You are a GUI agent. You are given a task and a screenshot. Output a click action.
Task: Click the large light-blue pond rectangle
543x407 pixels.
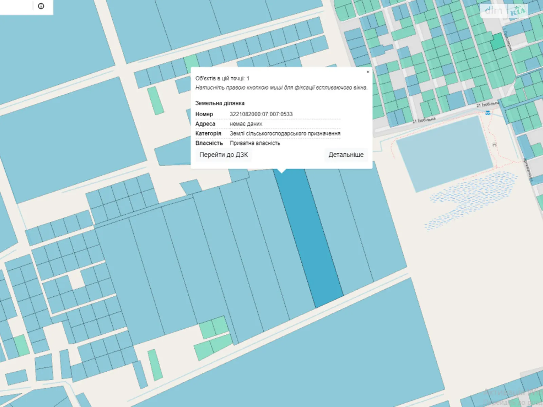[x=445, y=153]
